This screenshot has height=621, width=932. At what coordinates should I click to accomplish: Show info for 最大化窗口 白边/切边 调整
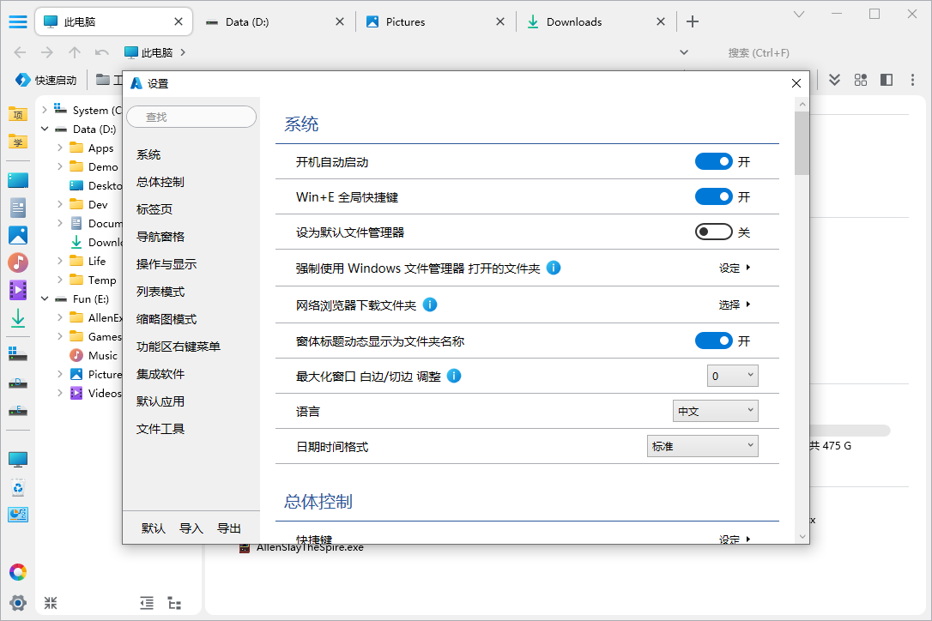click(453, 376)
